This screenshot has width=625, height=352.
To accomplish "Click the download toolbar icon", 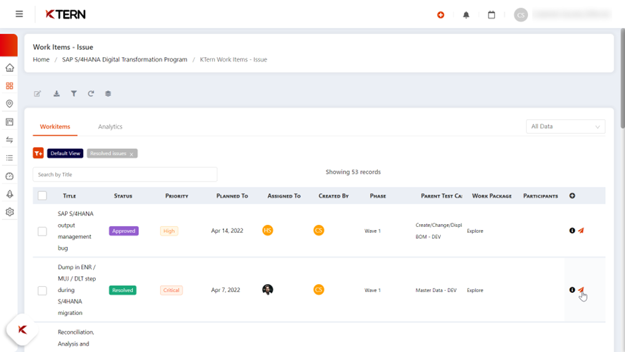I will coord(57,93).
